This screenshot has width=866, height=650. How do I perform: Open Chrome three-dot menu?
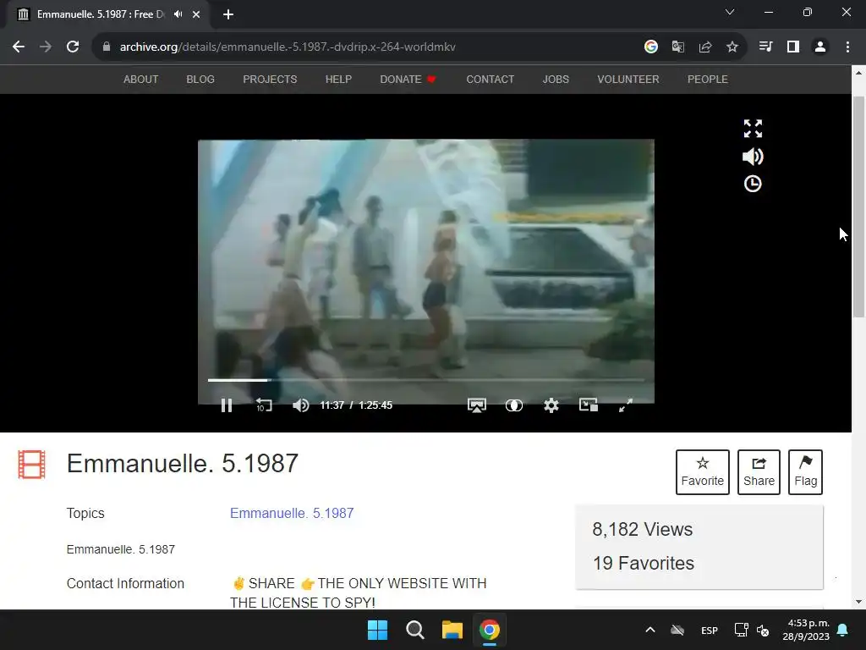coord(847,47)
